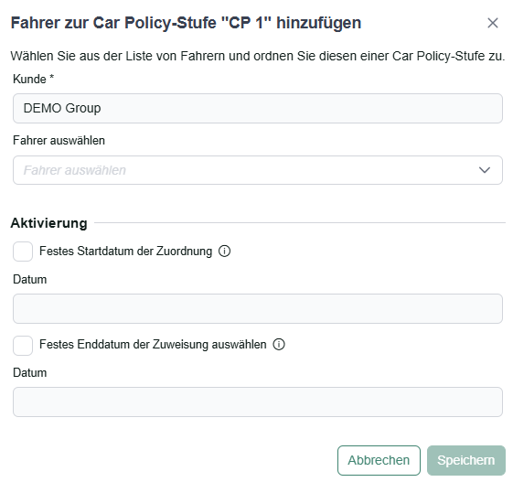Click the Datum label under the Startdatum checkbox
513x482 pixels.
click(x=30, y=280)
